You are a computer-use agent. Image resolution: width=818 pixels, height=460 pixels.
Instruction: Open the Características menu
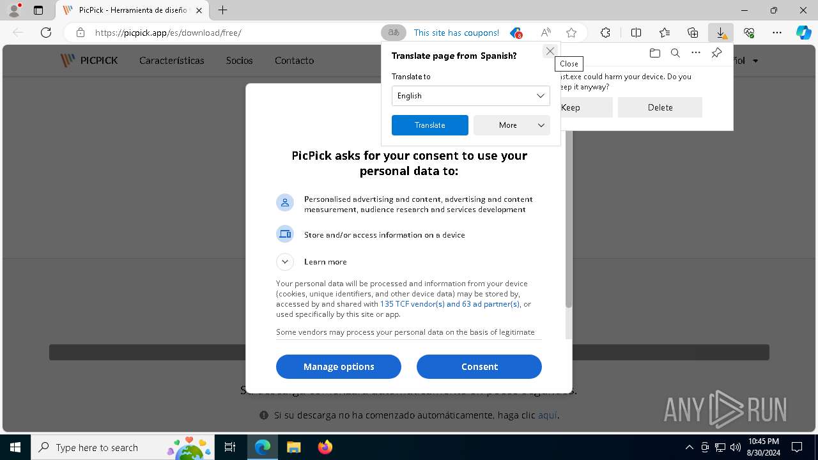172,60
